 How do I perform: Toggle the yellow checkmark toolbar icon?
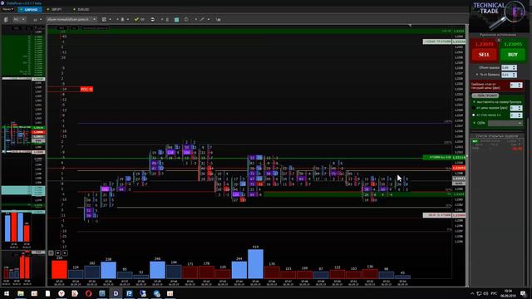pyautogui.click(x=136, y=19)
